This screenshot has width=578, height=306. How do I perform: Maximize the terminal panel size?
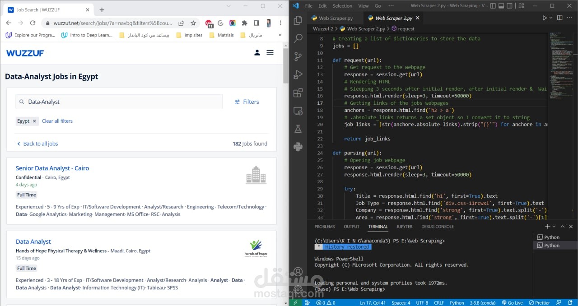pyautogui.click(x=563, y=227)
